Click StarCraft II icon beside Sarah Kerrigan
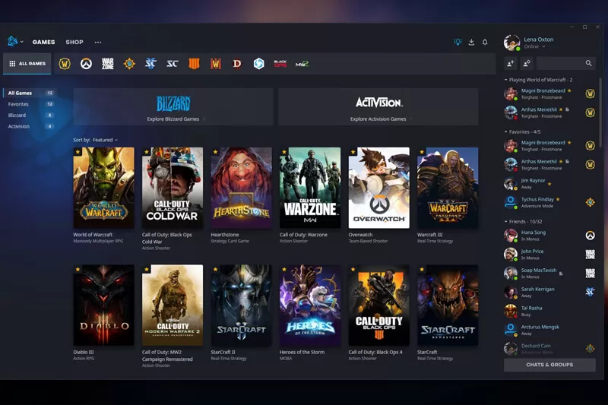This screenshot has width=608, height=405. tap(591, 292)
